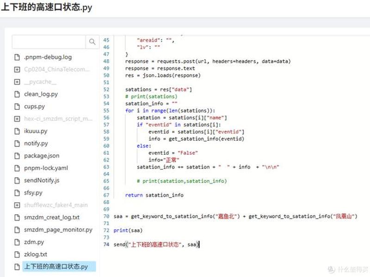Click the file icon beside smzdm_creat_log.txt

click(x=17, y=217)
